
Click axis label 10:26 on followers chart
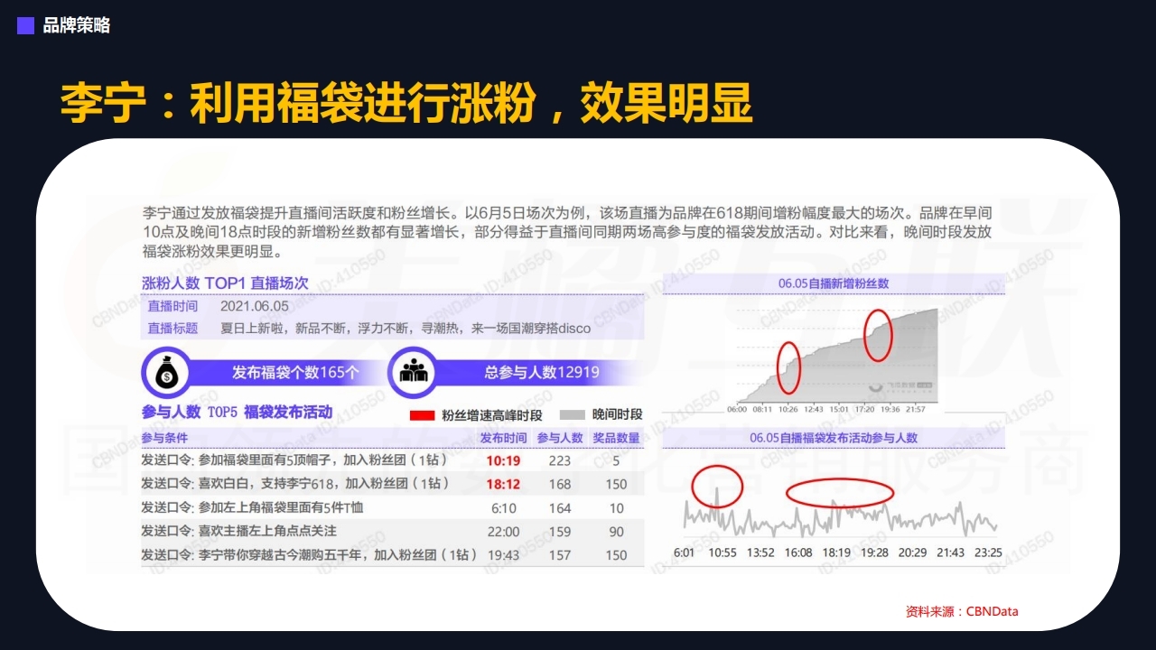[x=788, y=409]
